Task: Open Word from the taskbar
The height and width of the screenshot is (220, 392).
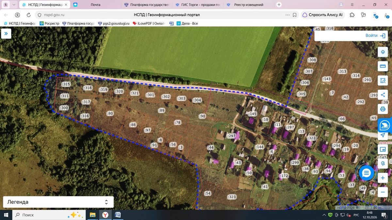Action: (118, 215)
